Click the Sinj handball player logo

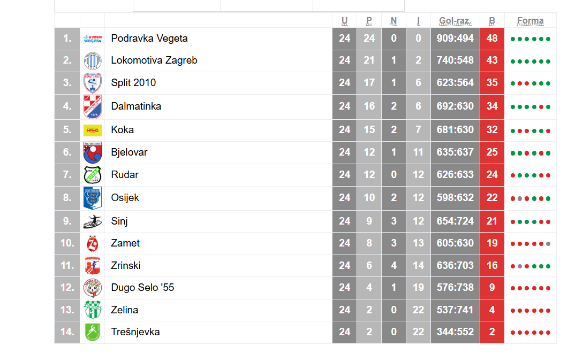click(93, 222)
